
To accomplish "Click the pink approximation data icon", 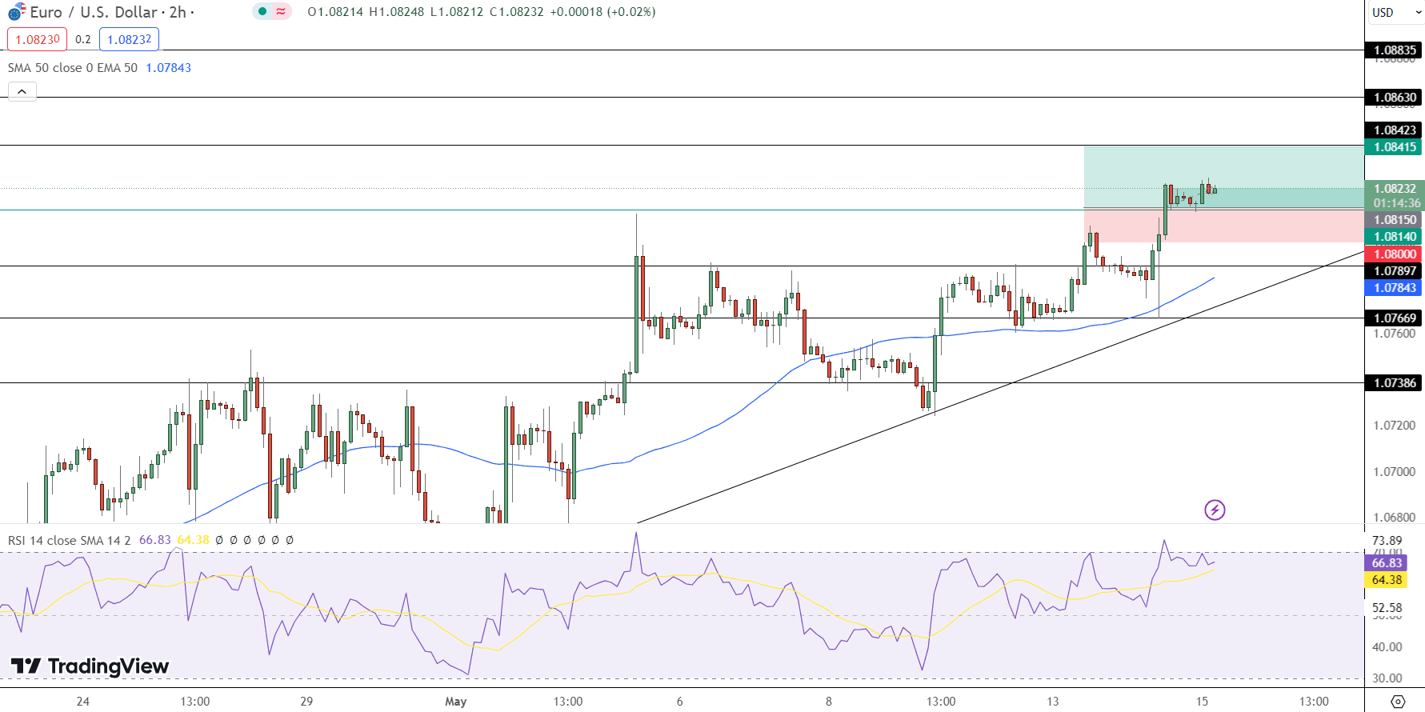I will (x=281, y=11).
